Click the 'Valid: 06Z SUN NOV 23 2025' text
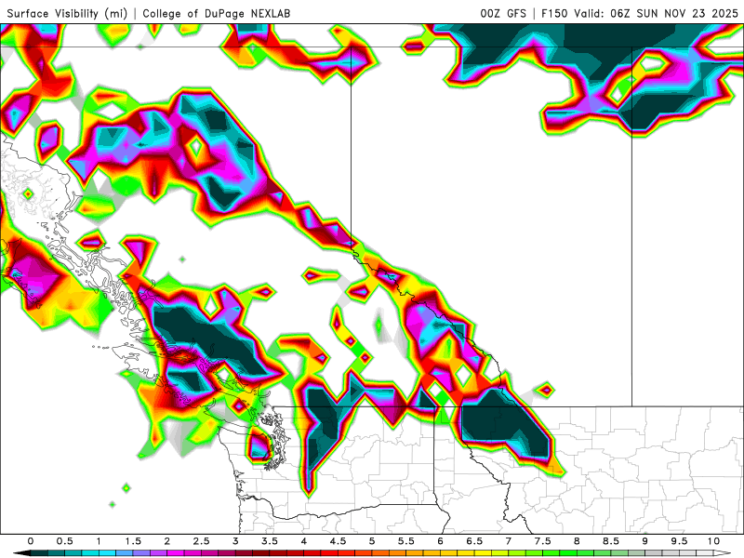The width and height of the screenshot is (744, 558). [656, 14]
